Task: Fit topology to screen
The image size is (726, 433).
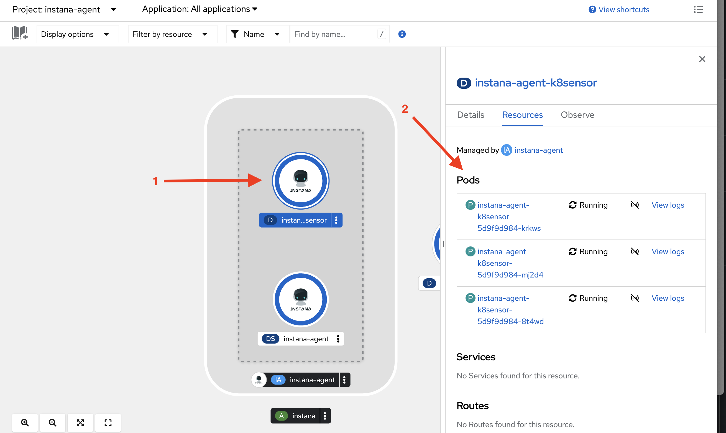Action: point(80,422)
